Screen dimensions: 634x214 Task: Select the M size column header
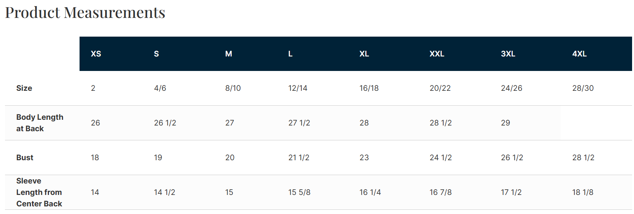(x=229, y=54)
